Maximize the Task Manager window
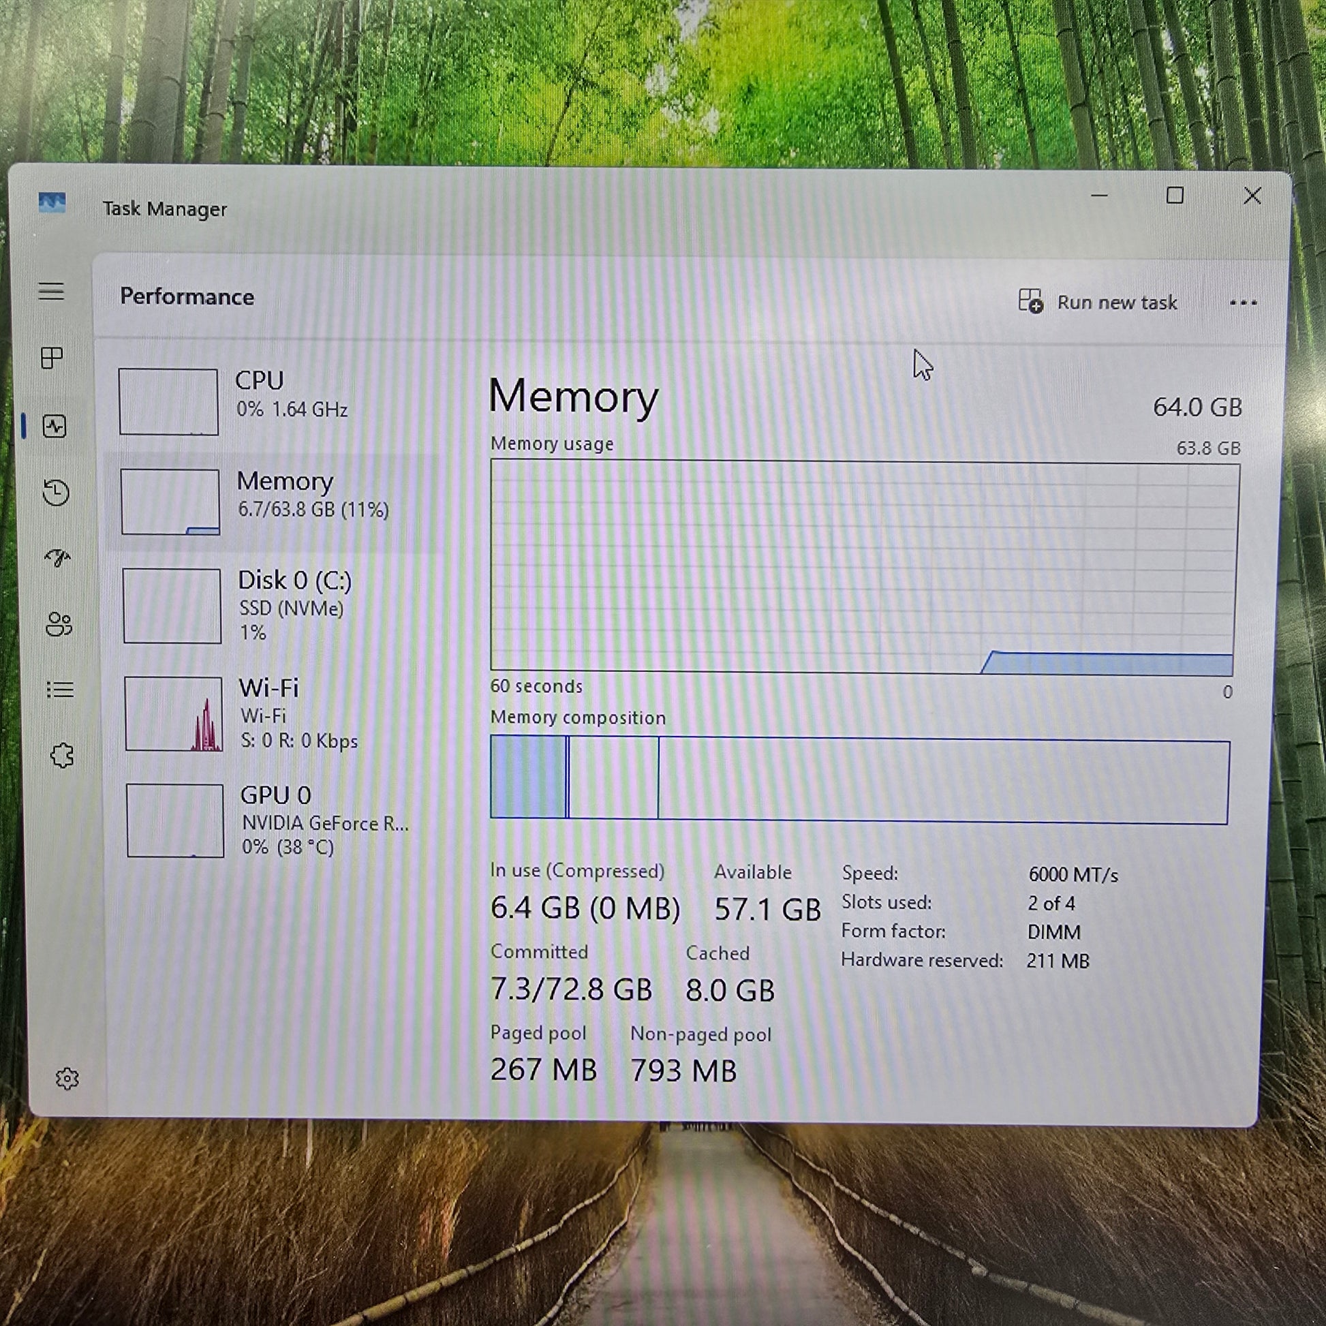This screenshot has height=1326, width=1326. (1174, 196)
